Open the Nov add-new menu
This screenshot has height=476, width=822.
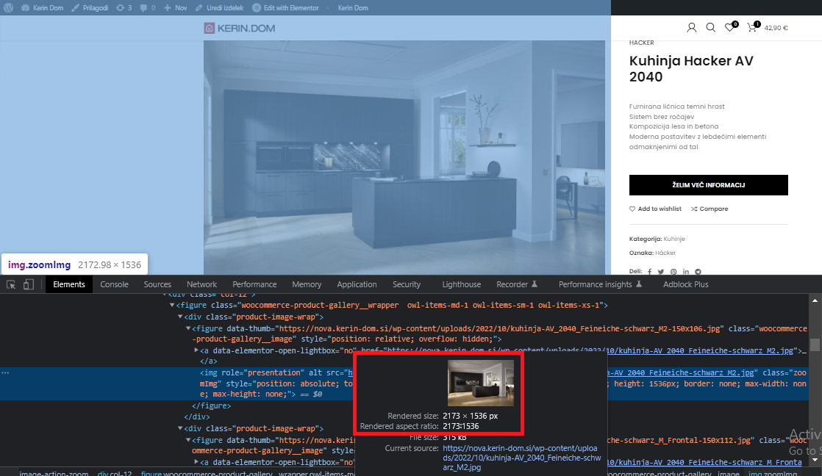[x=175, y=8]
